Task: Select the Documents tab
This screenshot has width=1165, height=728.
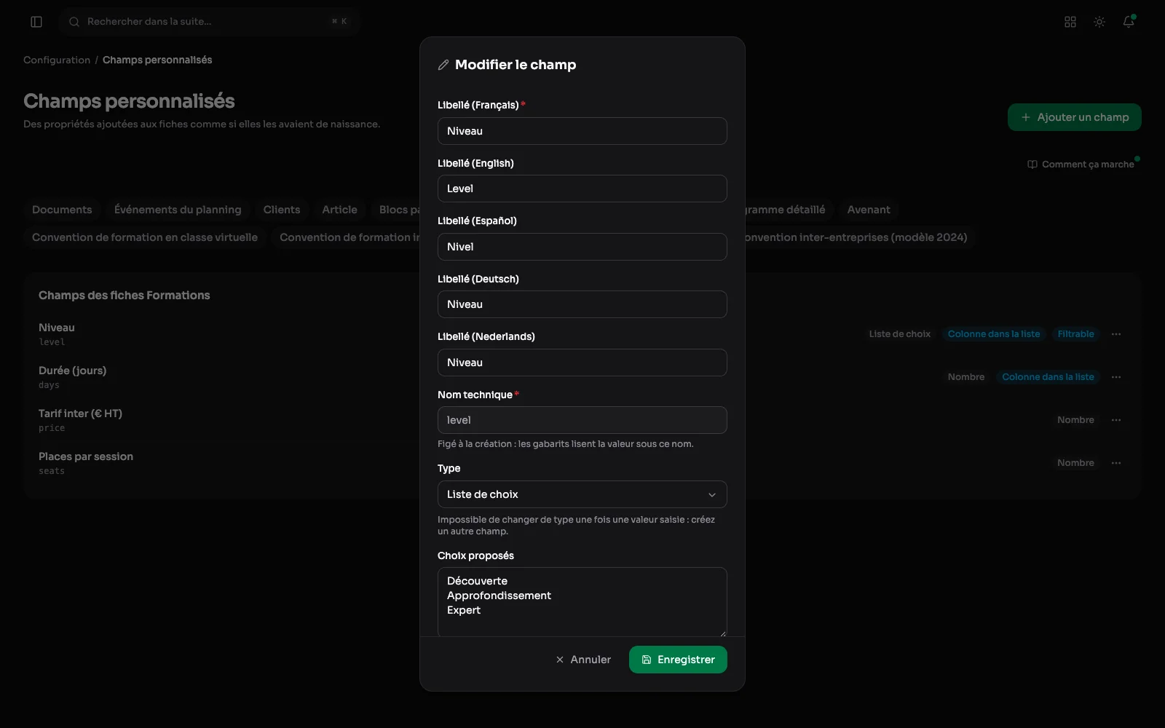Action: [62, 210]
